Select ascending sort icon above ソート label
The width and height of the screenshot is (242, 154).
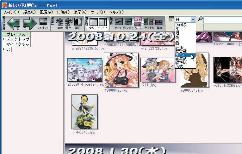(x=138, y=24)
